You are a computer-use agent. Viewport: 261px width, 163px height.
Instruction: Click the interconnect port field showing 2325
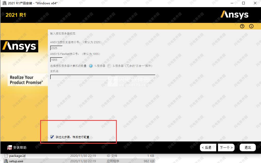coord(56,48)
